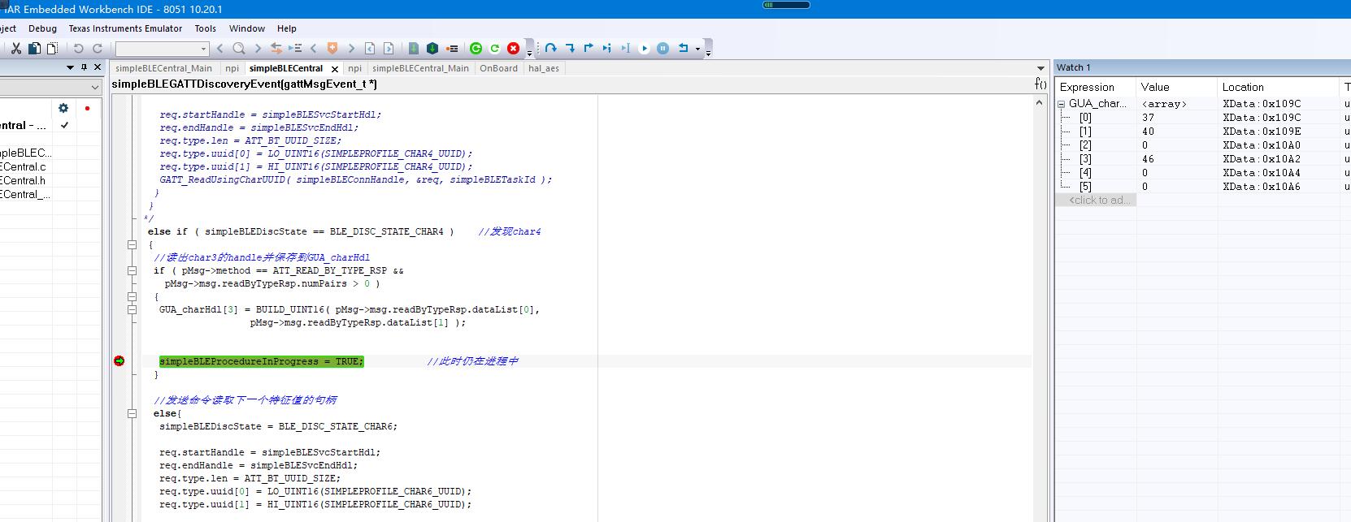This screenshot has height=522, width=1351.
Task: Stop debugging with the red X
Action: pos(513,49)
